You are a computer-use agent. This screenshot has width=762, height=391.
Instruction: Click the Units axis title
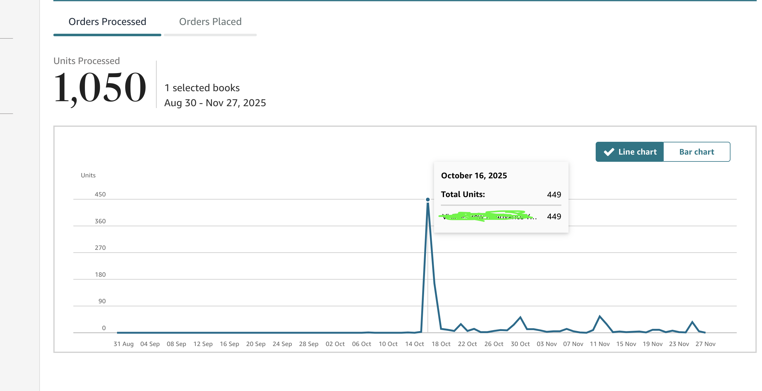click(x=88, y=175)
